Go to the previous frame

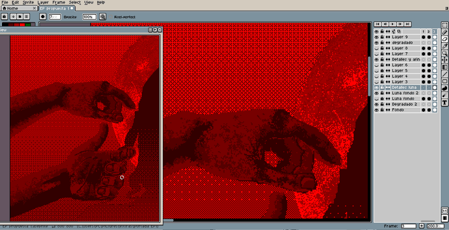(x=385, y=24)
